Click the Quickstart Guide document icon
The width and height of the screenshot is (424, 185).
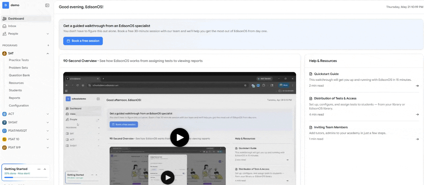[311, 74]
